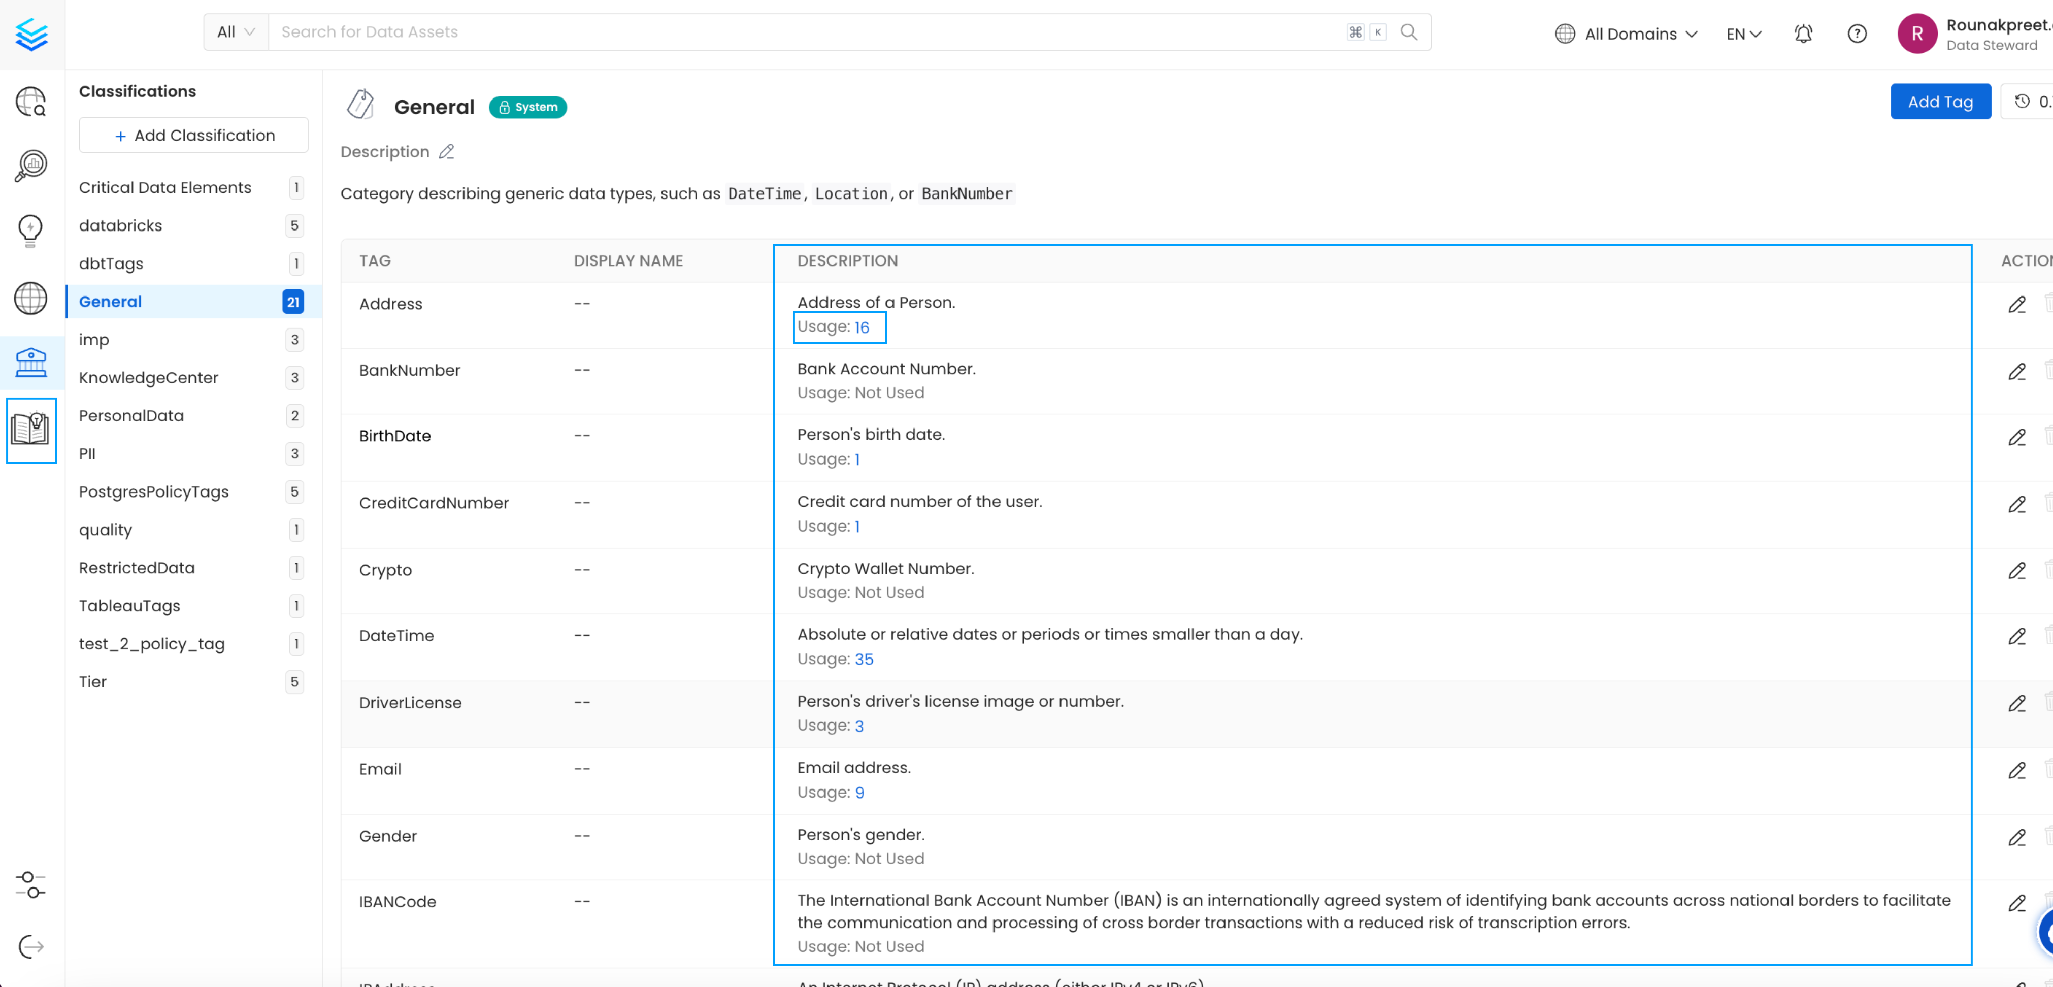
Task: Click the search magnifier icon
Action: point(1408,32)
